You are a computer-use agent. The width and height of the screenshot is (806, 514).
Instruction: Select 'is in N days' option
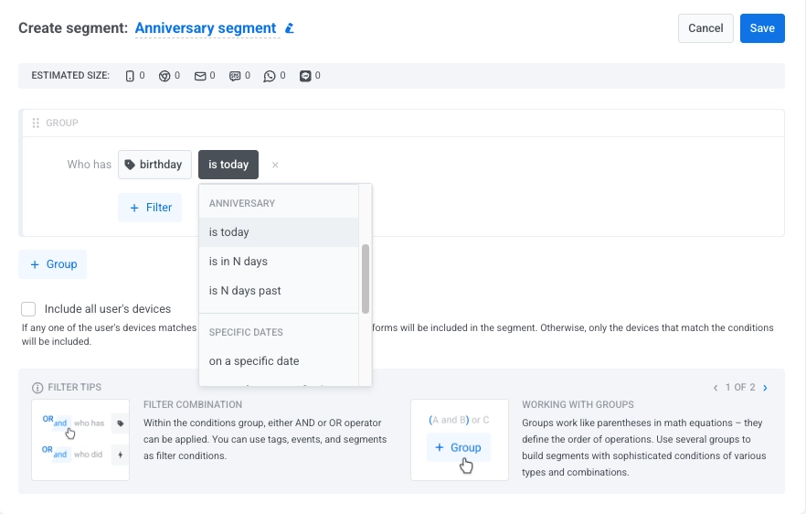[279, 262]
